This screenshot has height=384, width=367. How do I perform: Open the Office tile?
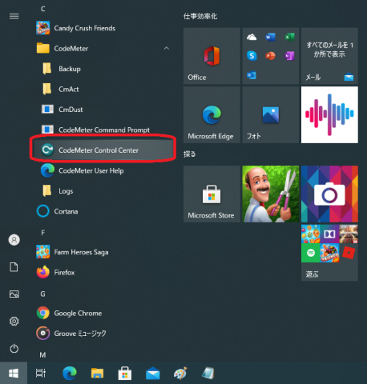212,56
